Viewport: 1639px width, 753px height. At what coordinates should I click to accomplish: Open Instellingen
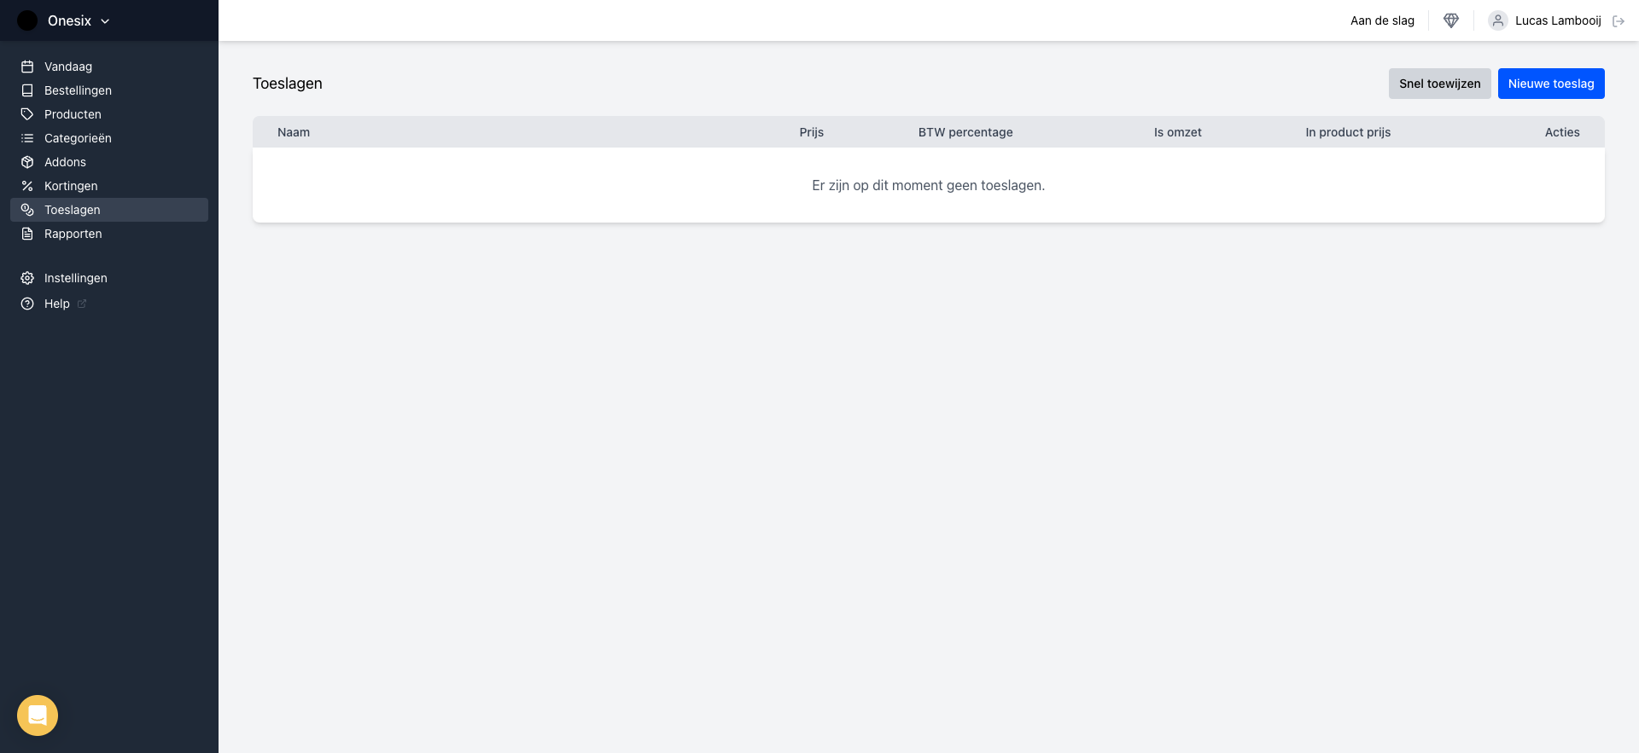[109, 278]
